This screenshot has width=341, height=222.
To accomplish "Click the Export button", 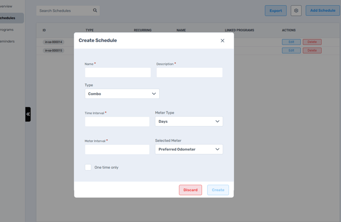I will coord(275,10).
